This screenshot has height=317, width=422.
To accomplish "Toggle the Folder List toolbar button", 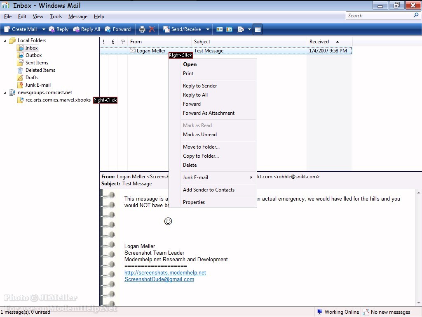I will click(x=258, y=29).
